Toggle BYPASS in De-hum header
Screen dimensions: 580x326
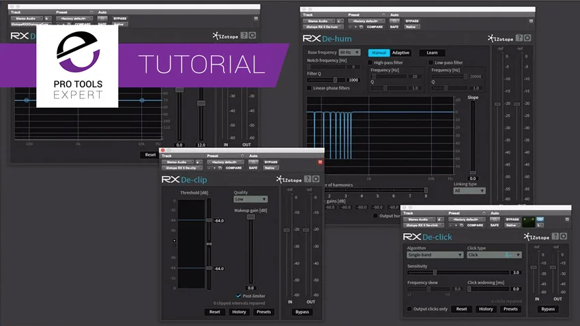(412, 21)
